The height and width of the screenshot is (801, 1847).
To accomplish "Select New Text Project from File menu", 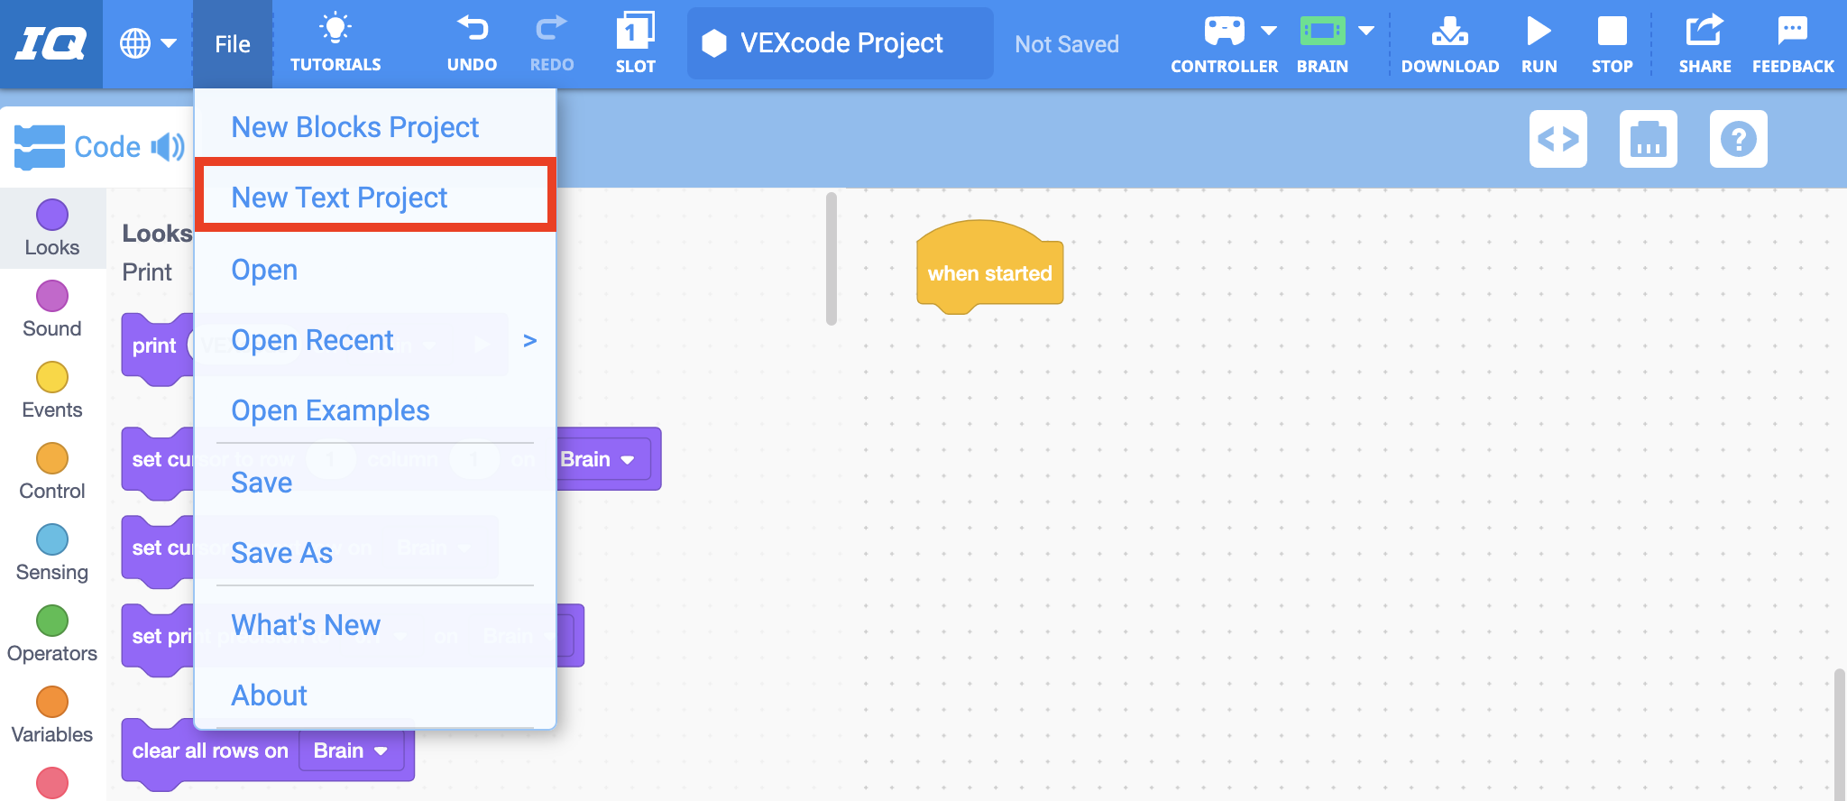I will click(x=339, y=197).
